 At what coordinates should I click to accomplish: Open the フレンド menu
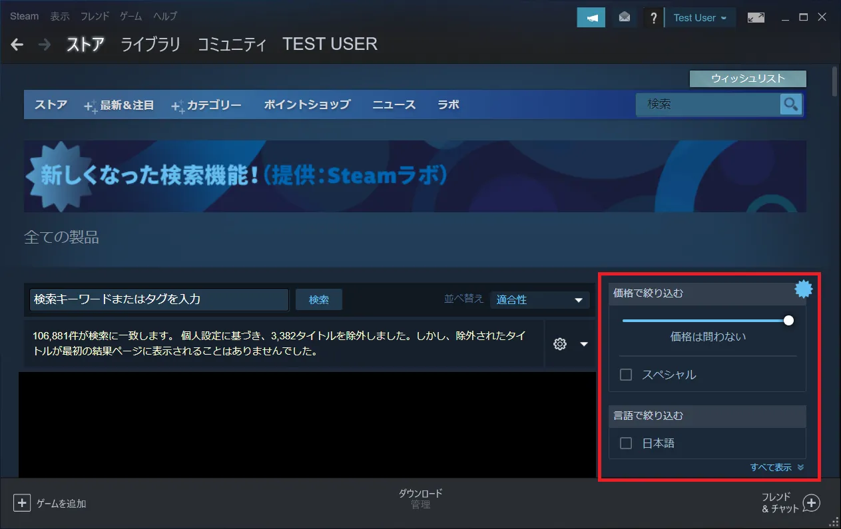[95, 16]
